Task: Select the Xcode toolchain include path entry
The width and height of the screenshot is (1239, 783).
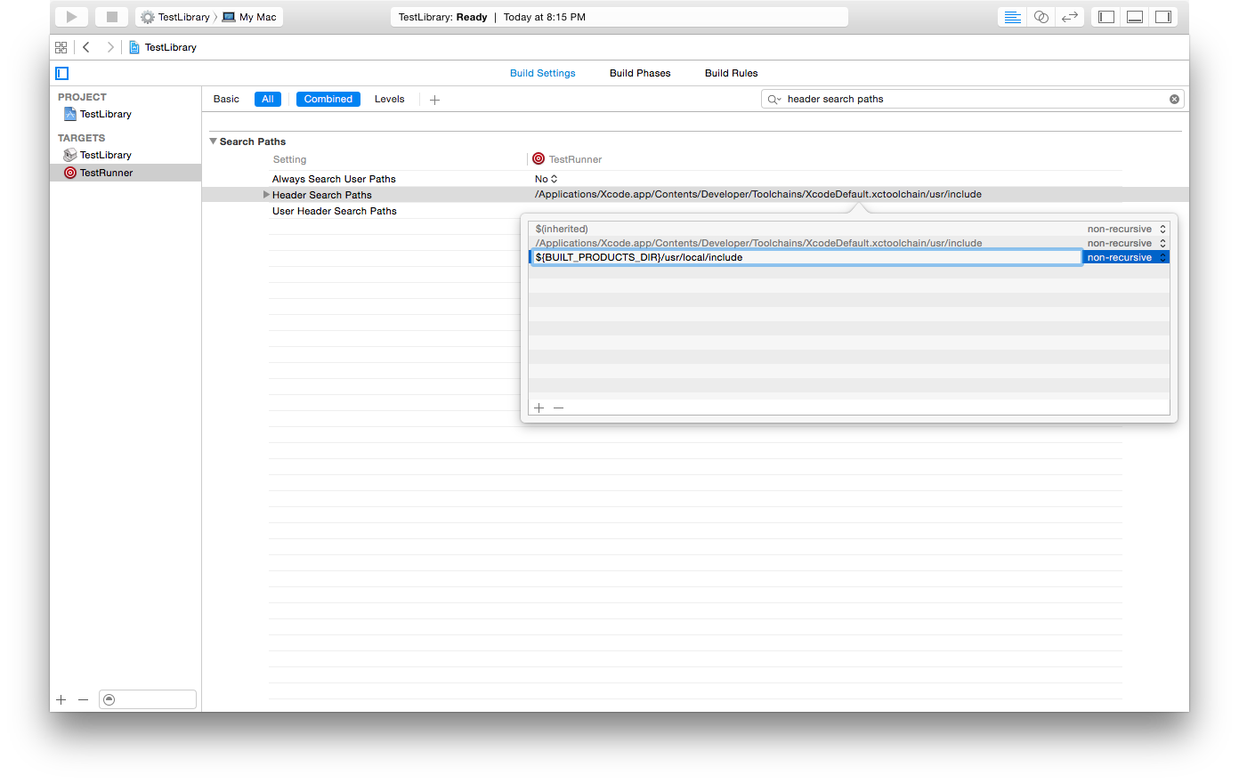Action: [x=758, y=243]
